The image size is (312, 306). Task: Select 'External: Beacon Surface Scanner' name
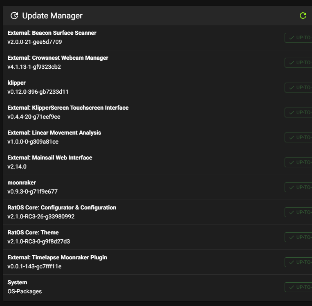52,33
